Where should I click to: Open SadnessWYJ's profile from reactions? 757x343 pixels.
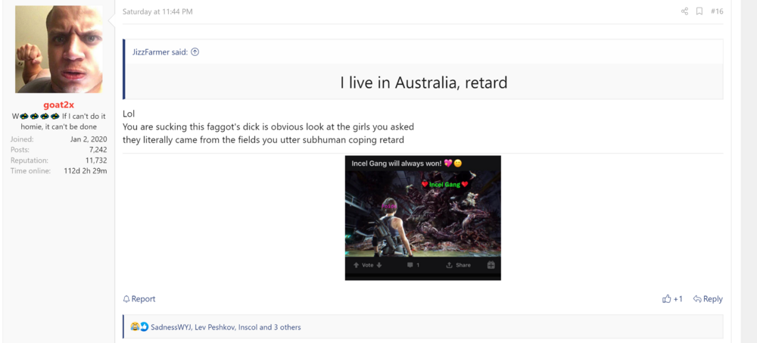point(170,327)
